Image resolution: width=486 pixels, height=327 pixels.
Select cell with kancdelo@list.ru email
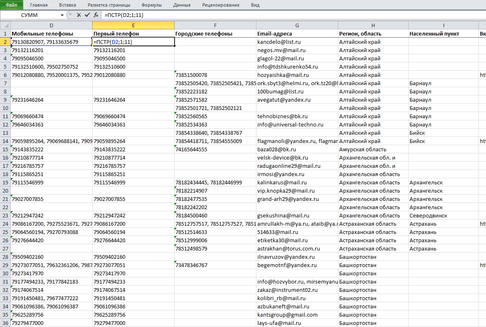297,42
